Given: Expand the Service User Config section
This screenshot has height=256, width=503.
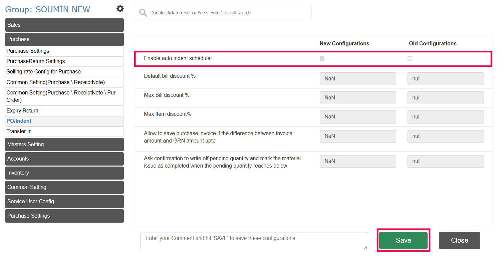Looking at the screenshot, I should tap(64, 202).
